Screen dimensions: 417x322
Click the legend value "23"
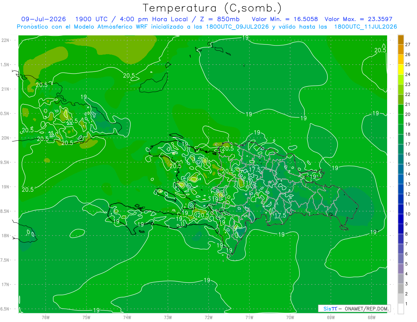click(x=408, y=84)
